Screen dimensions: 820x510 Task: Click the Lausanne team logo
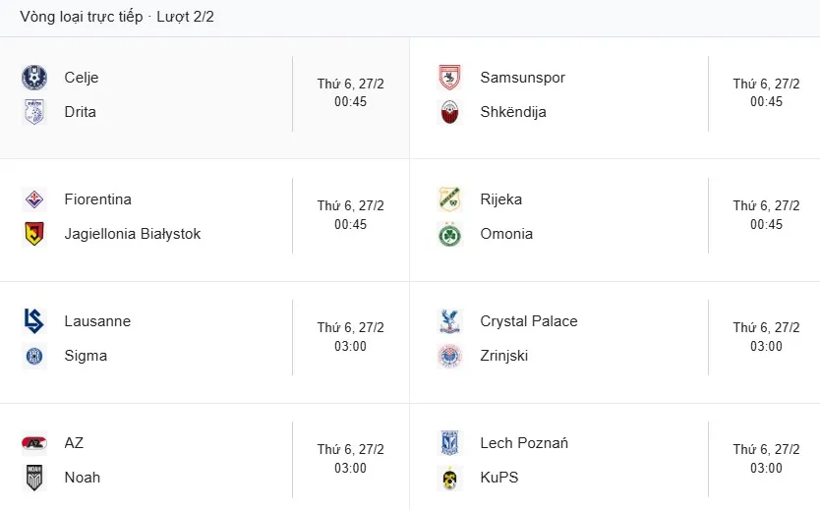[34, 321]
